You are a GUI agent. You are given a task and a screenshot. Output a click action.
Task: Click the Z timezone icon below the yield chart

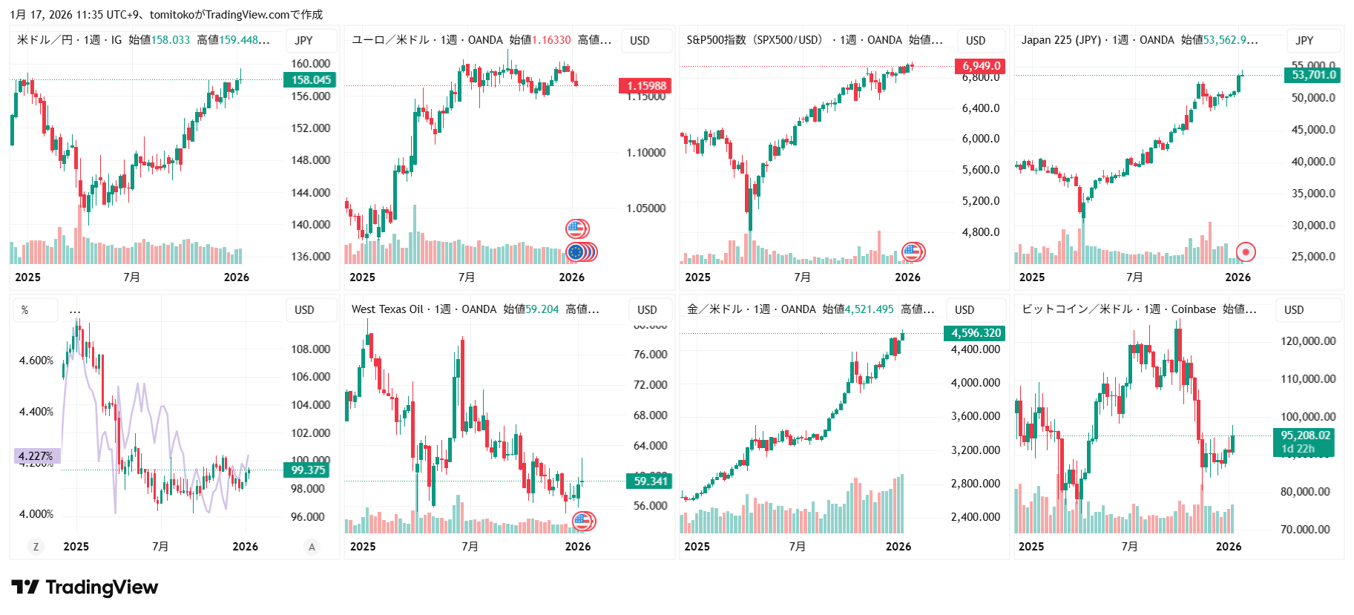coord(35,547)
